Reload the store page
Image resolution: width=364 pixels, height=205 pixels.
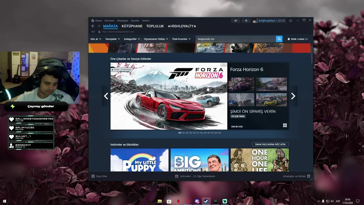pyautogui.click(x=93, y=32)
